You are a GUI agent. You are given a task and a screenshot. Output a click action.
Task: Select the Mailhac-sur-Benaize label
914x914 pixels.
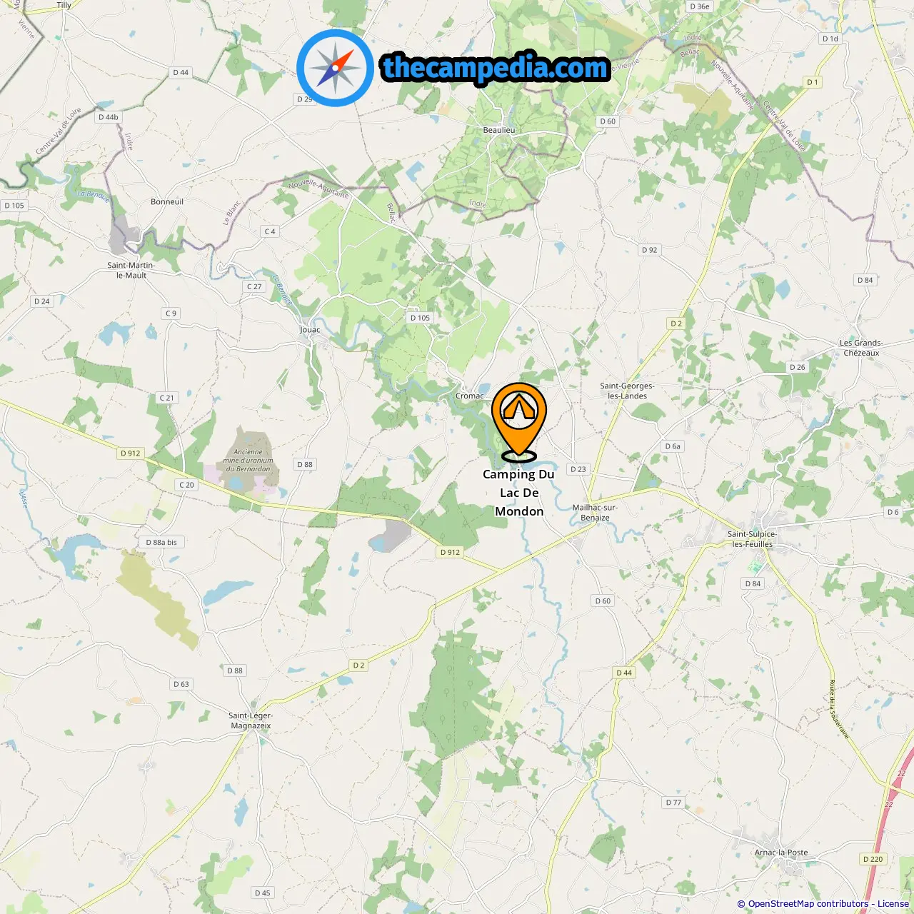coord(595,513)
